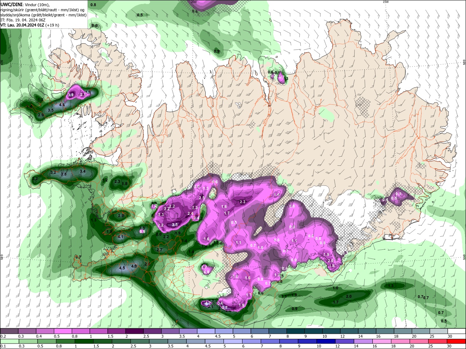Click the 4.6 precipitation value on the map
Image resolution: width=466 pixels, height=349 pixels.
pos(62,105)
